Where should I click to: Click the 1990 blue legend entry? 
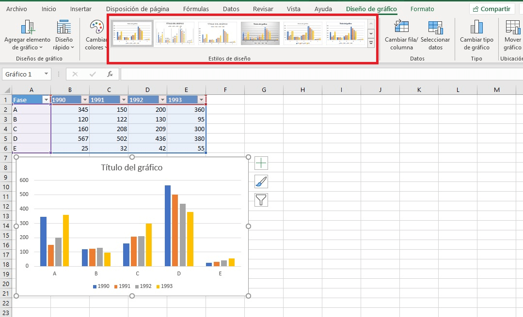coord(101,286)
